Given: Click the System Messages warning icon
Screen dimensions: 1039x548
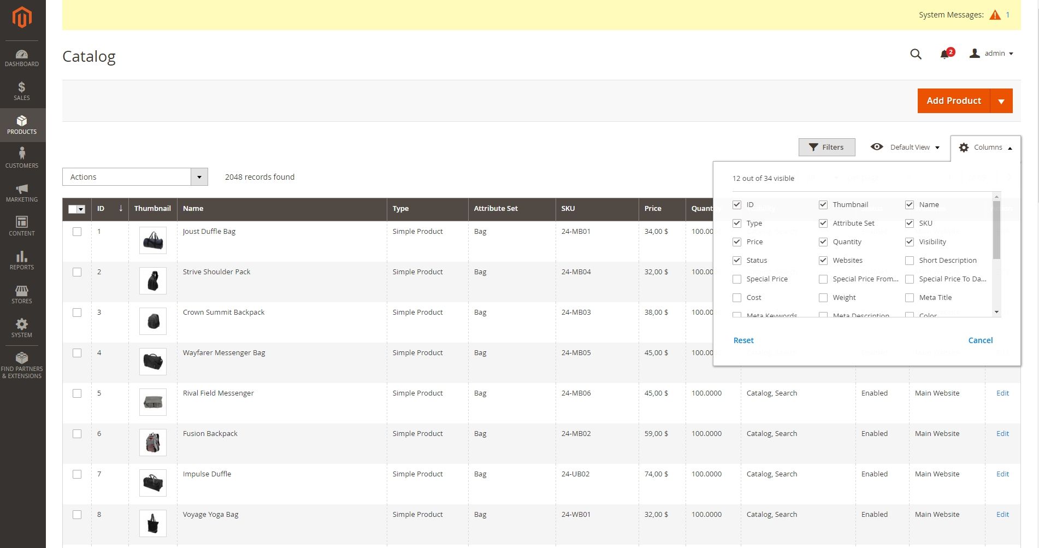Looking at the screenshot, I should (995, 15).
